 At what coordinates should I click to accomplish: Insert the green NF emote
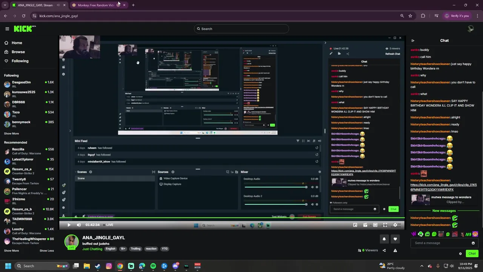tap(468, 234)
